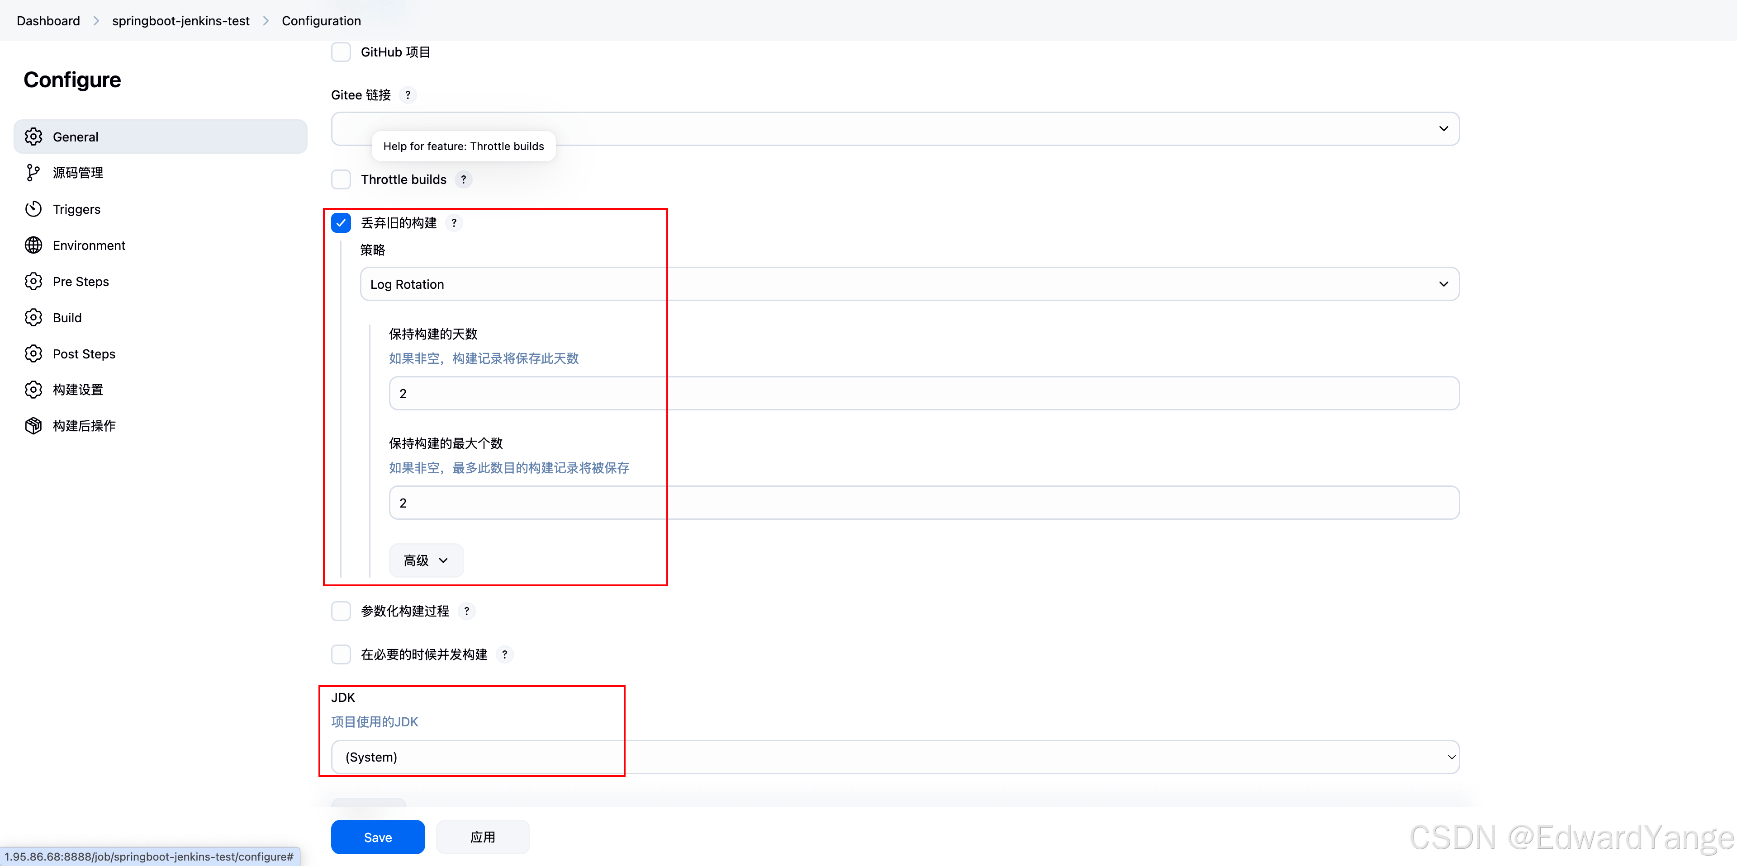Uncheck the 丢弃旧的构建 checkbox
Screen dimensions: 1737x866
[x=341, y=222]
